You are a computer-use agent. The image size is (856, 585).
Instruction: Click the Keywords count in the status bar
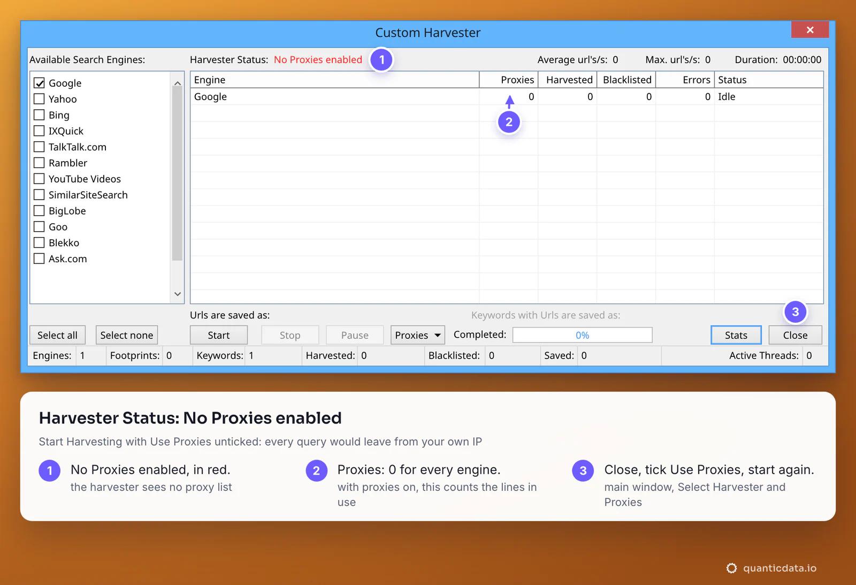251,355
